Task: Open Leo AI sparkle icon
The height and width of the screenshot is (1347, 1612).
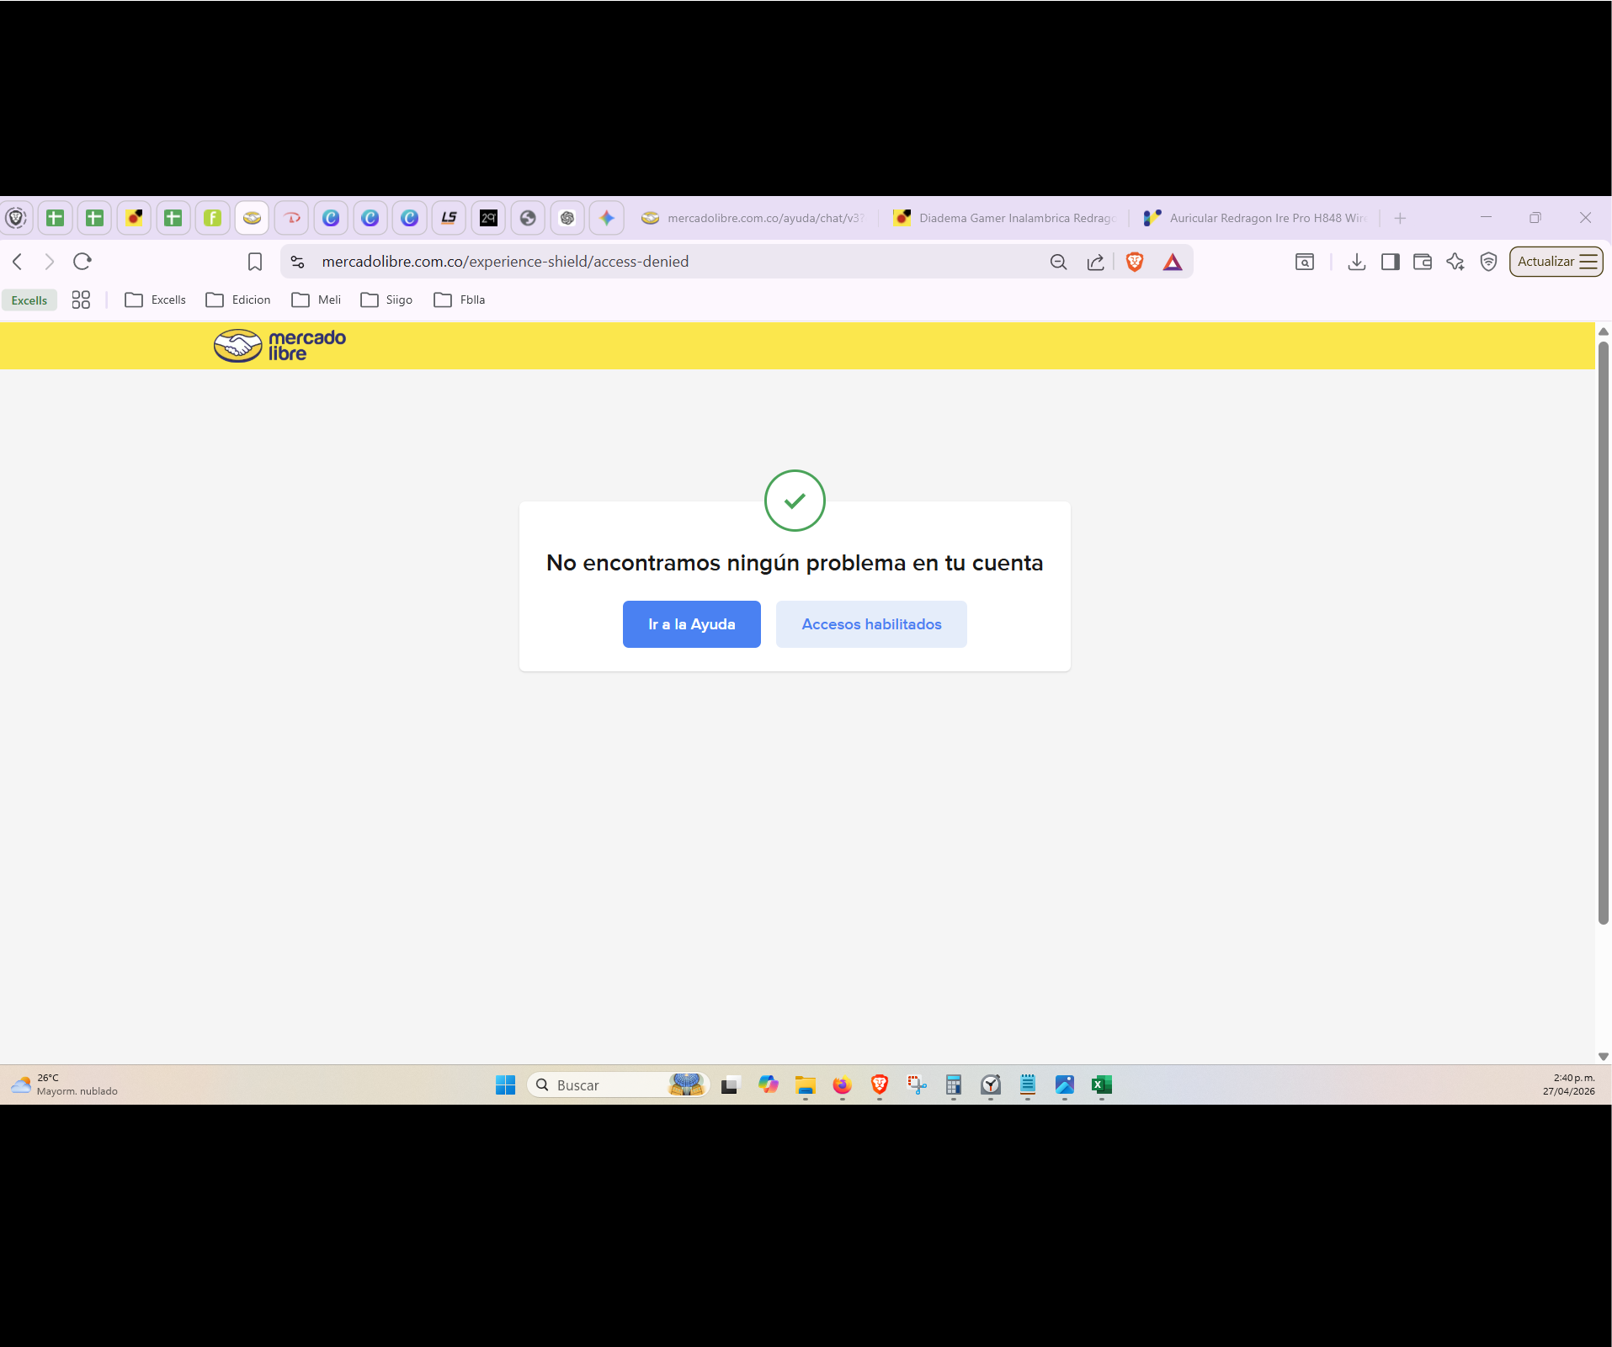Action: [x=1455, y=262]
